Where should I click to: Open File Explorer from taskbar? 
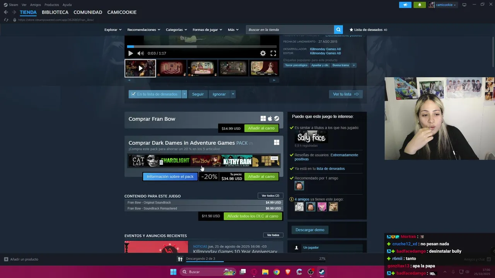pyautogui.click(x=265, y=272)
